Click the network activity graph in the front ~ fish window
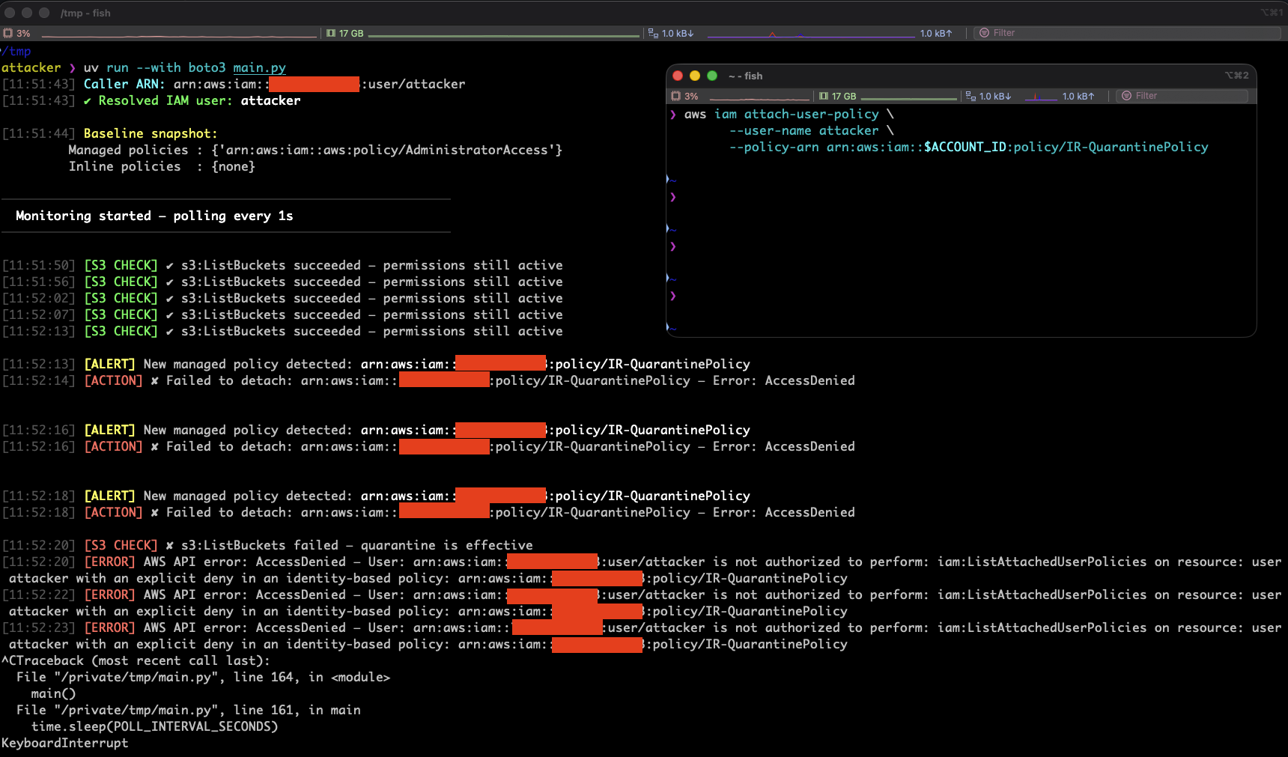This screenshot has height=757, width=1288. click(x=1040, y=97)
